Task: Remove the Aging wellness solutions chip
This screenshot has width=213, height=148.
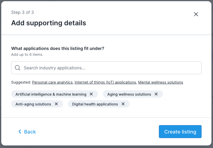Action: point(156,94)
